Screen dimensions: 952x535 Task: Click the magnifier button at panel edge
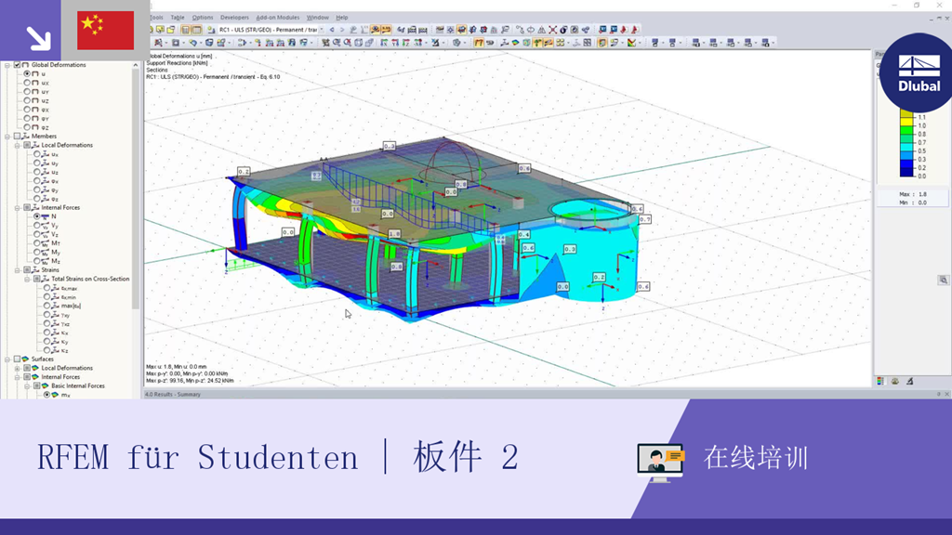943,281
